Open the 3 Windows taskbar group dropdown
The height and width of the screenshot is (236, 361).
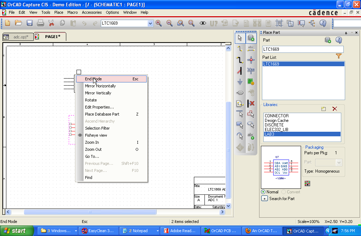[76, 231]
